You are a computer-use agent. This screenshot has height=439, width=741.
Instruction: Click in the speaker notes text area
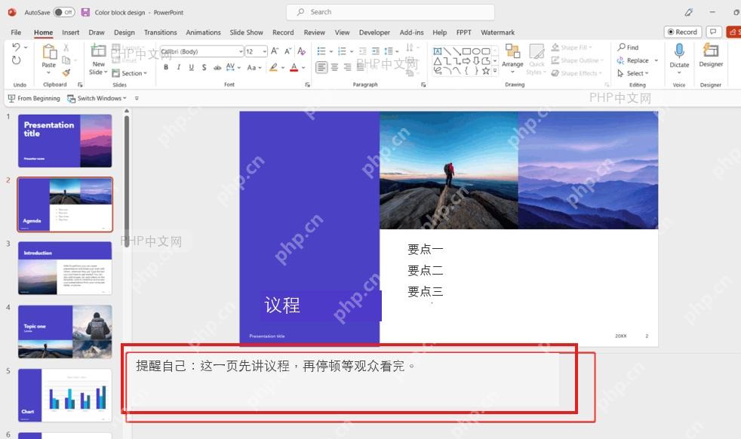click(x=343, y=379)
